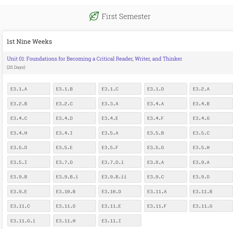Click the E3.5.C standard box
The width and height of the screenshot is (233, 229).
click(211, 133)
